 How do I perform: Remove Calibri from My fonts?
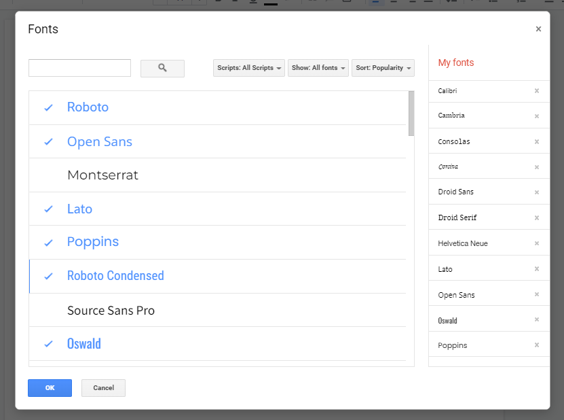click(x=536, y=90)
